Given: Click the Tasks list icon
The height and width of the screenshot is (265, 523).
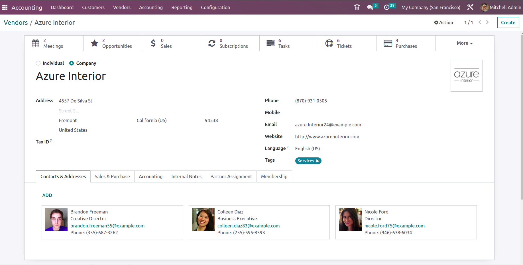Looking at the screenshot, I should point(270,43).
